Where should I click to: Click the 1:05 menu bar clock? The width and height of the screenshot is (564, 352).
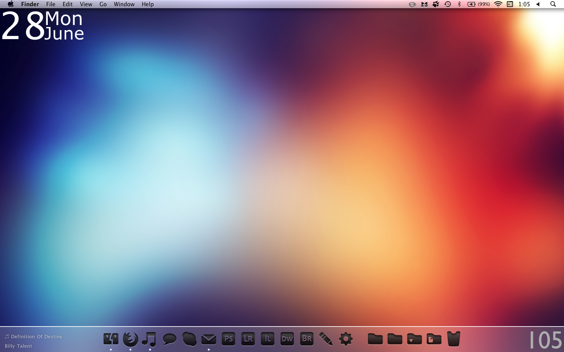[524, 4]
